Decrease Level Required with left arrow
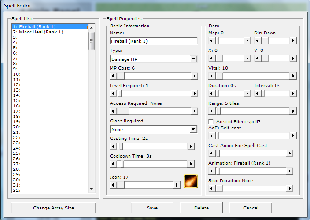310x220 pixels. coord(113,93)
